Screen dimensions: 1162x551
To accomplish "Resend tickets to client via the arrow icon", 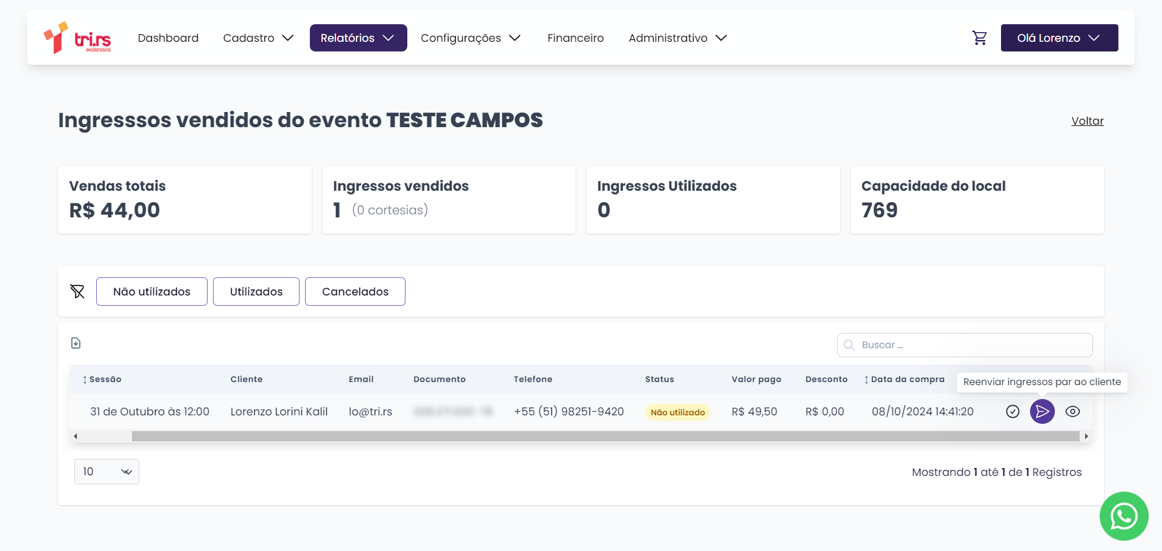I will point(1042,412).
